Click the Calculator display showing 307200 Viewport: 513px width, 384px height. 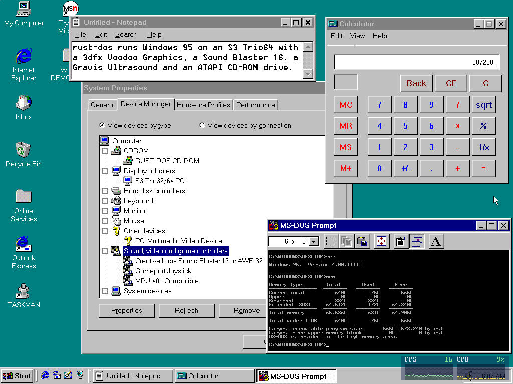pyautogui.click(x=416, y=62)
